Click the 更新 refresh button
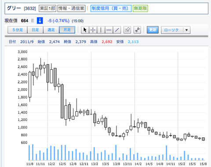This screenshot has width=211, height=167. click(153, 30)
